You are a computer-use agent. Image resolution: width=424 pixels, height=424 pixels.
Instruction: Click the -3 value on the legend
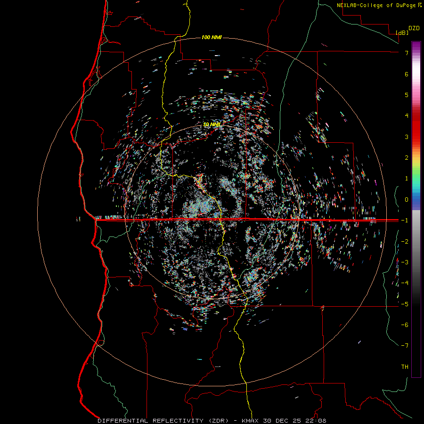[x=405, y=262]
